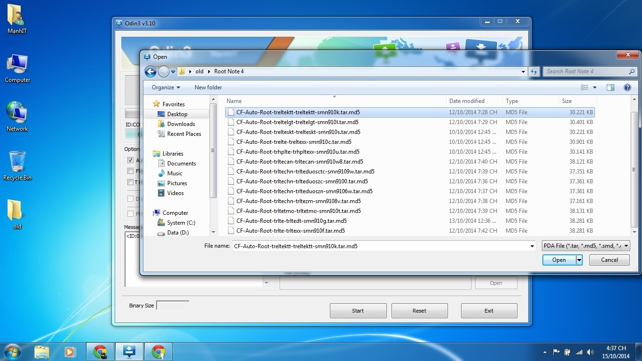Select the CF-Auto-Root smn910f.tar.md5 file
The width and height of the screenshot is (642, 361).
pos(290,231)
